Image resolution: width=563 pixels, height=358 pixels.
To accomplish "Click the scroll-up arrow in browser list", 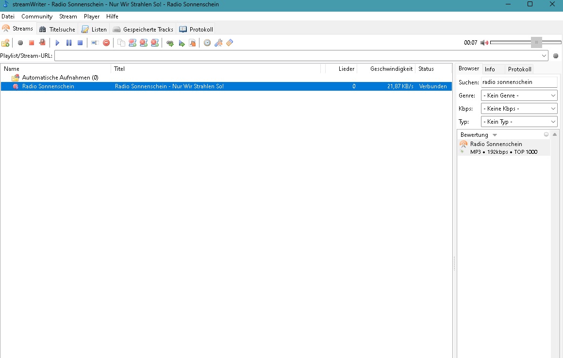I will tap(555, 134).
